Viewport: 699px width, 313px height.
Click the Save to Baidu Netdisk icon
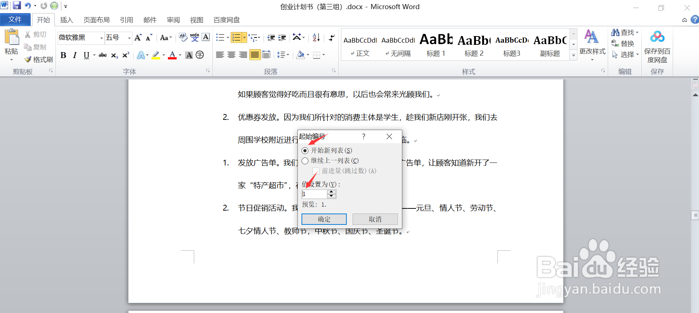657,37
